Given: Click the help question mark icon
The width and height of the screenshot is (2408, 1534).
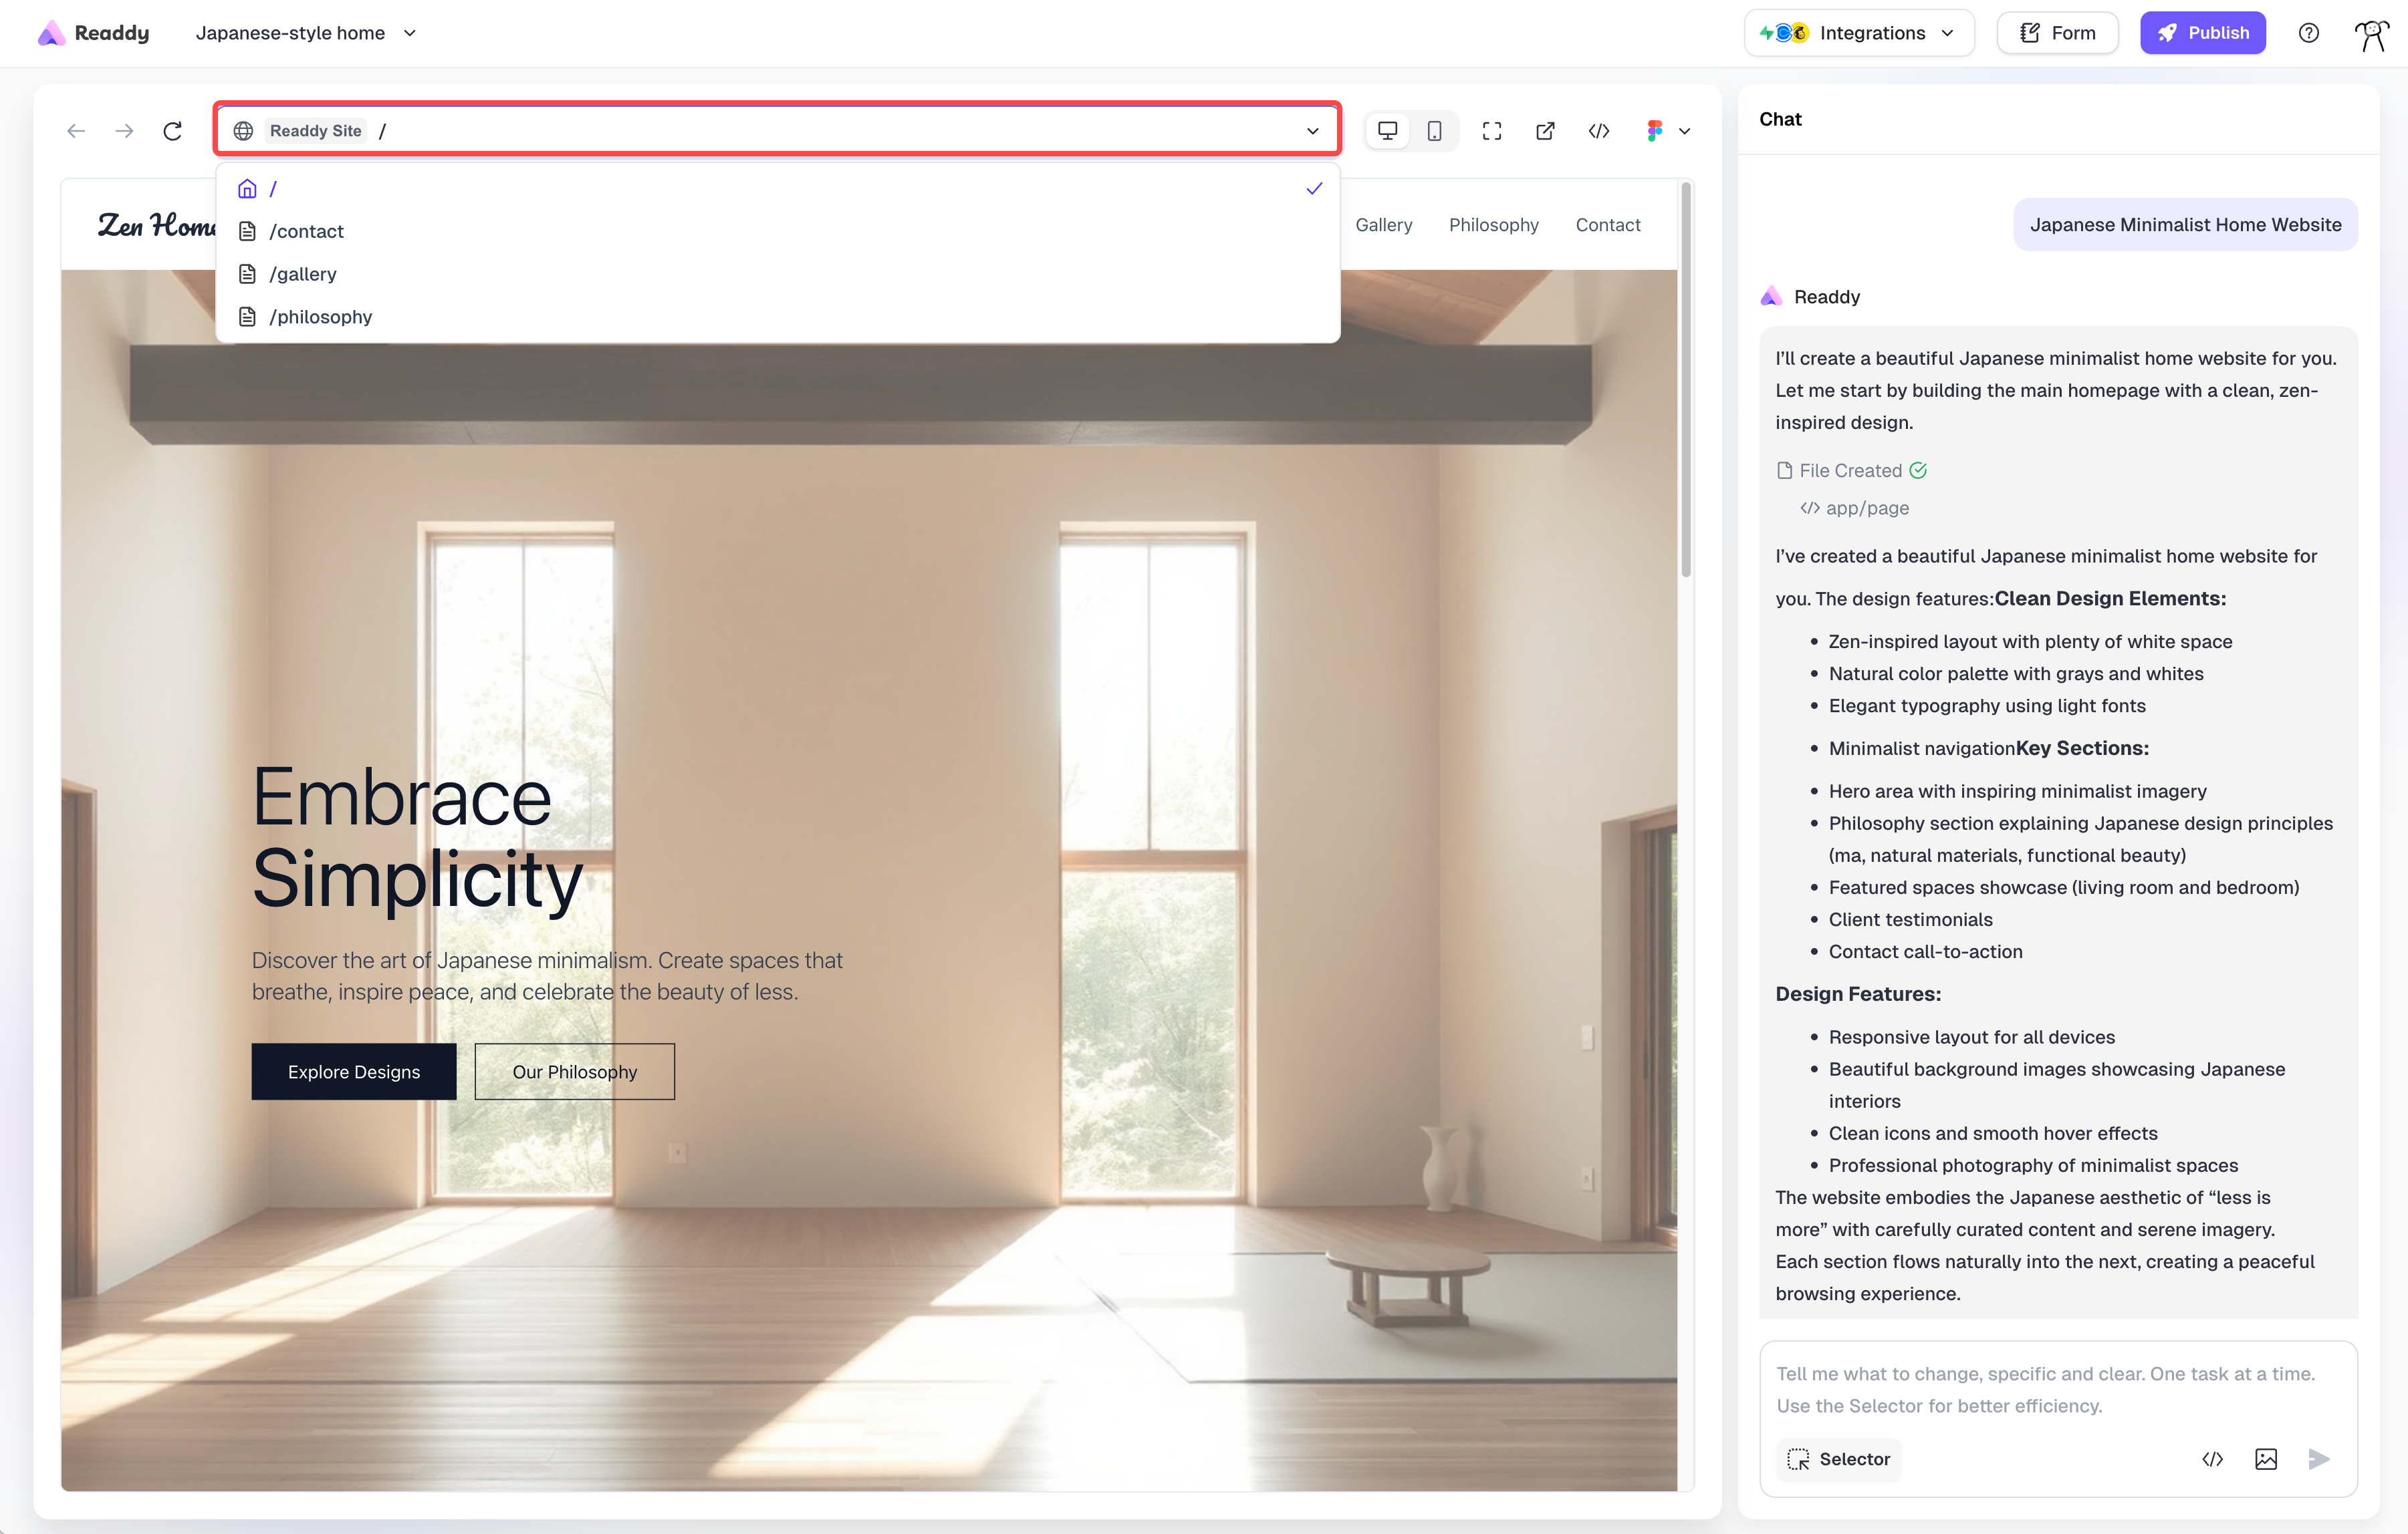Looking at the screenshot, I should [x=2308, y=33].
